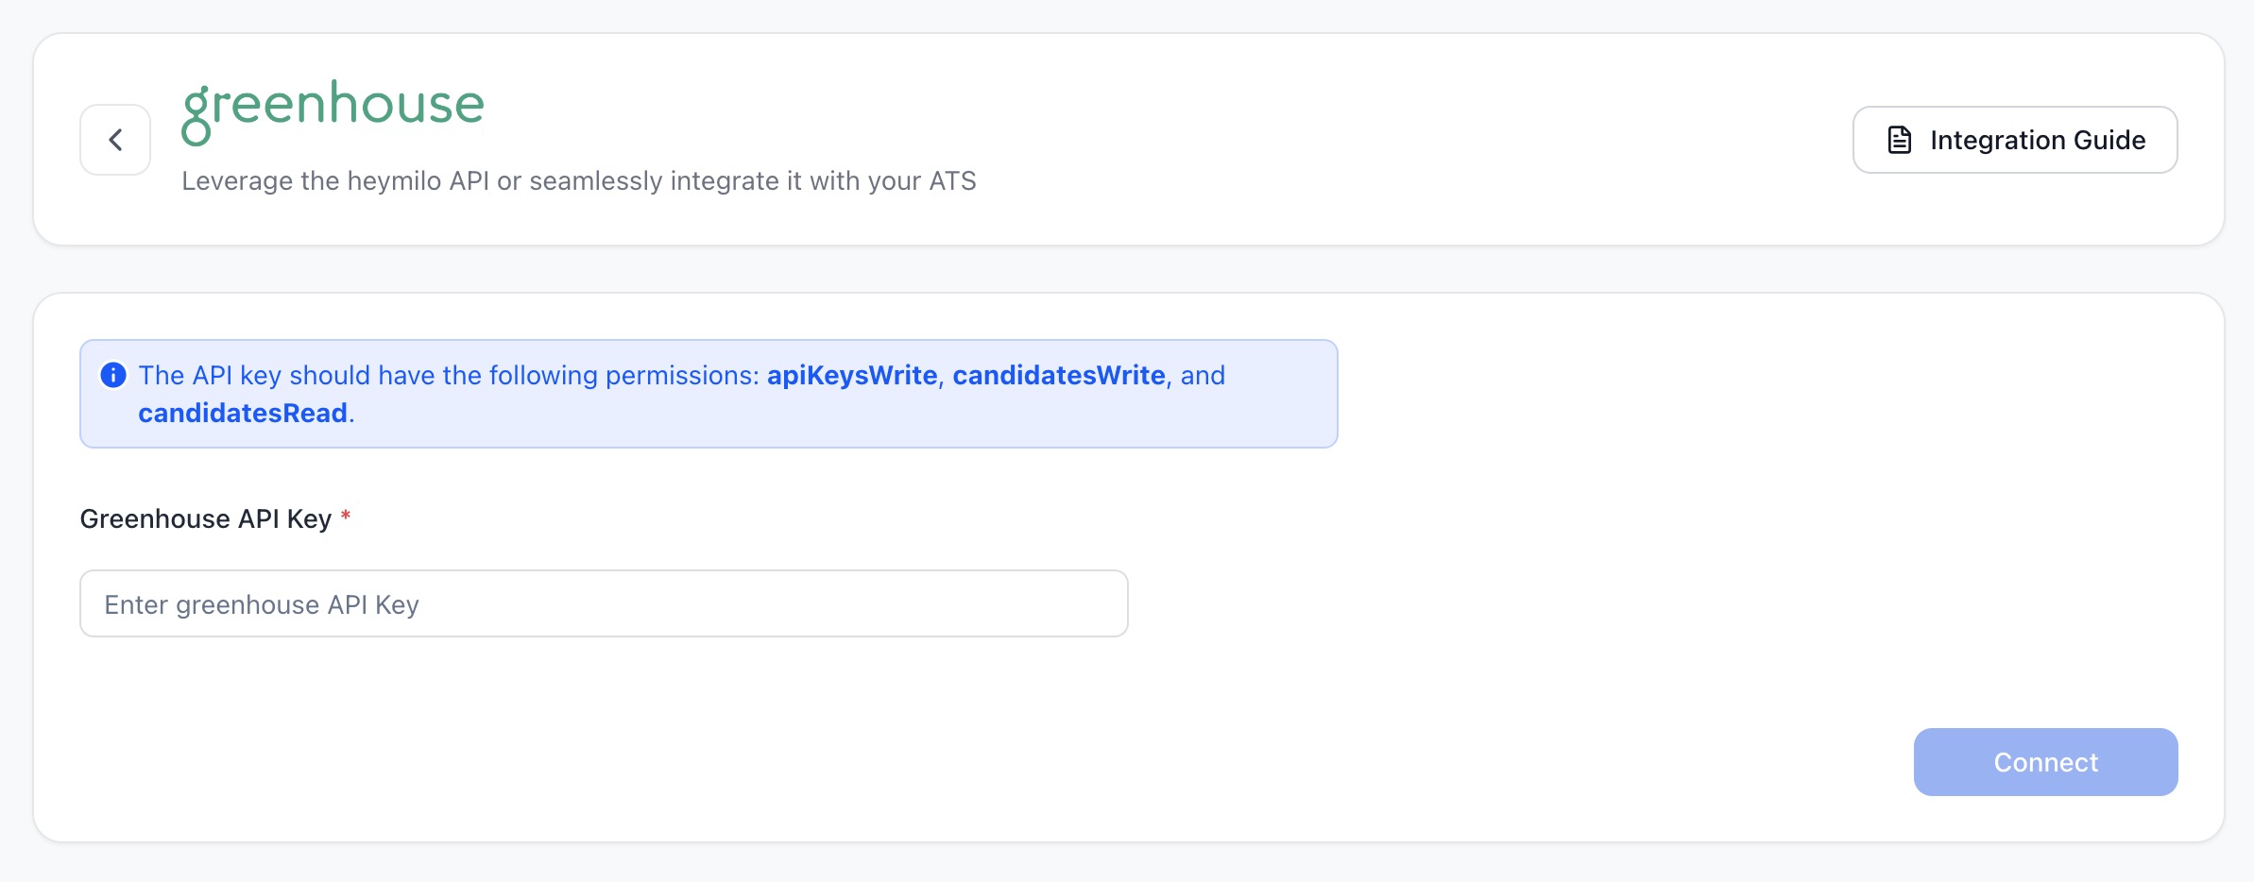Submit with the Connect button
Image resolution: width=2254 pixels, height=882 pixels.
tap(2045, 762)
